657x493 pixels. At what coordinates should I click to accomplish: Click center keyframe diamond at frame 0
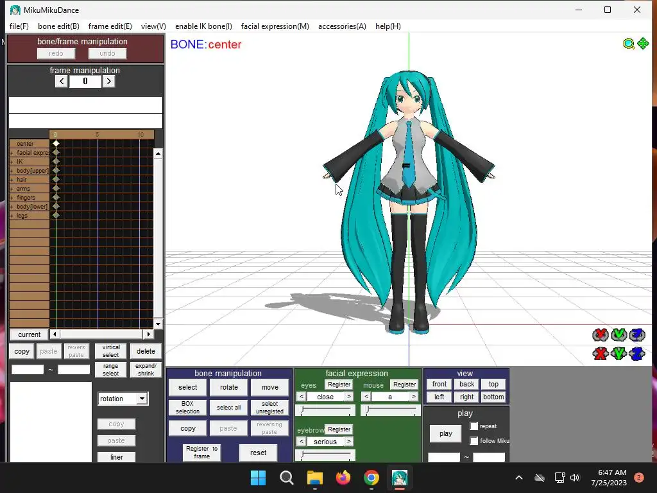pos(56,143)
